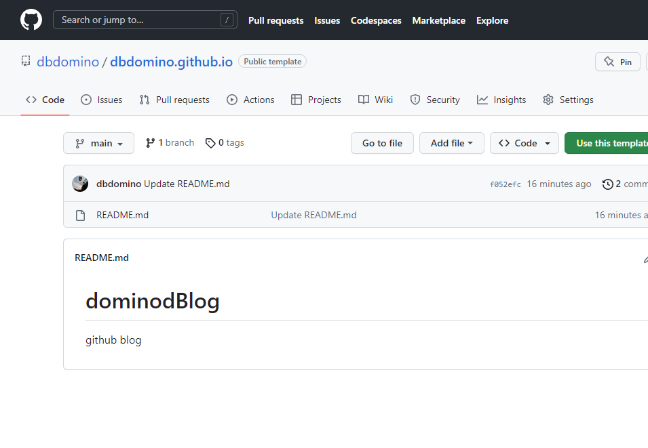Click the Public template badge

pos(272,62)
